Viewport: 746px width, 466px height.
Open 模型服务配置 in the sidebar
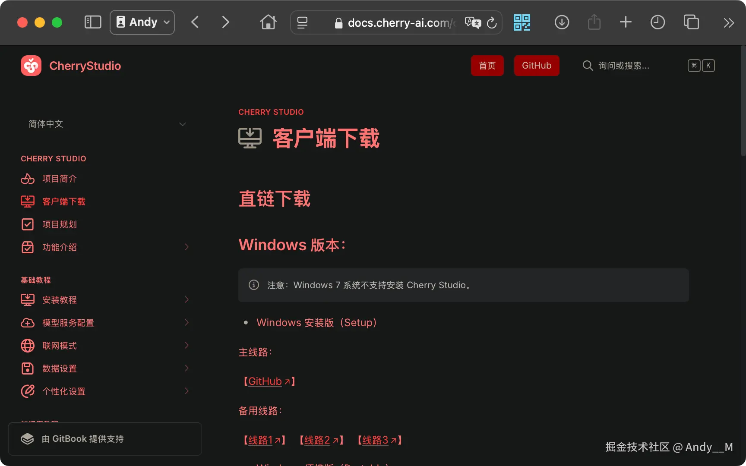point(68,323)
